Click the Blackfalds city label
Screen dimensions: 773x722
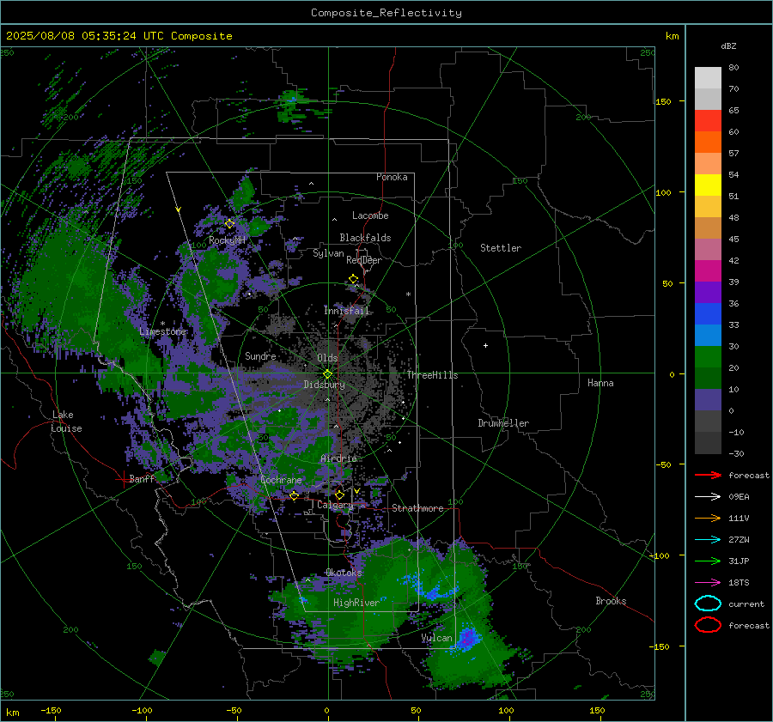pyautogui.click(x=365, y=238)
